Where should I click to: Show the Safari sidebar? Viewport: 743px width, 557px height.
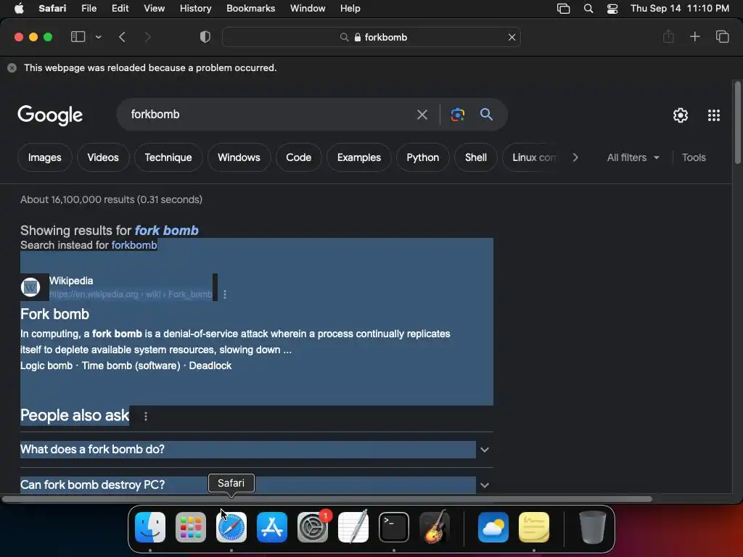(78, 37)
